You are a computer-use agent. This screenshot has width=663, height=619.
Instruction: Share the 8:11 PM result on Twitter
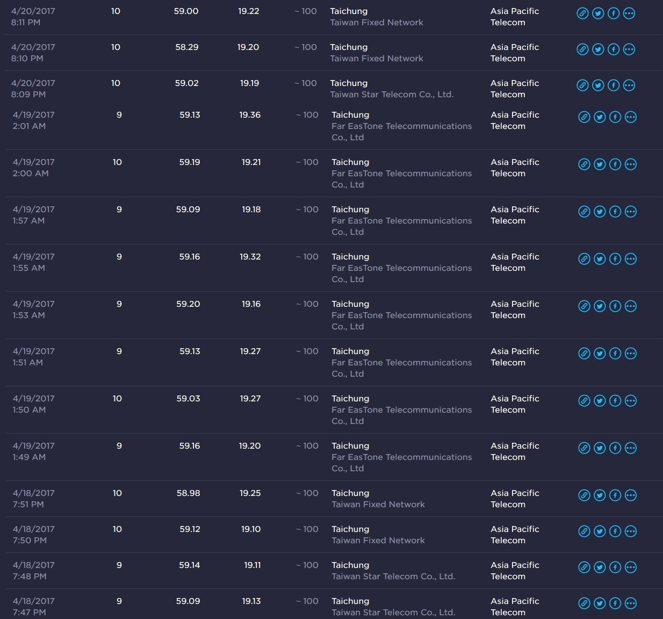(598, 13)
